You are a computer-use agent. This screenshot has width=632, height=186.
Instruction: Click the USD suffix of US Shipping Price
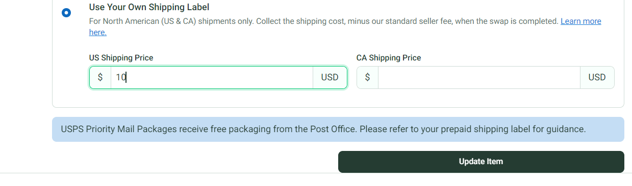pyautogui.click(x=330, y=77)
